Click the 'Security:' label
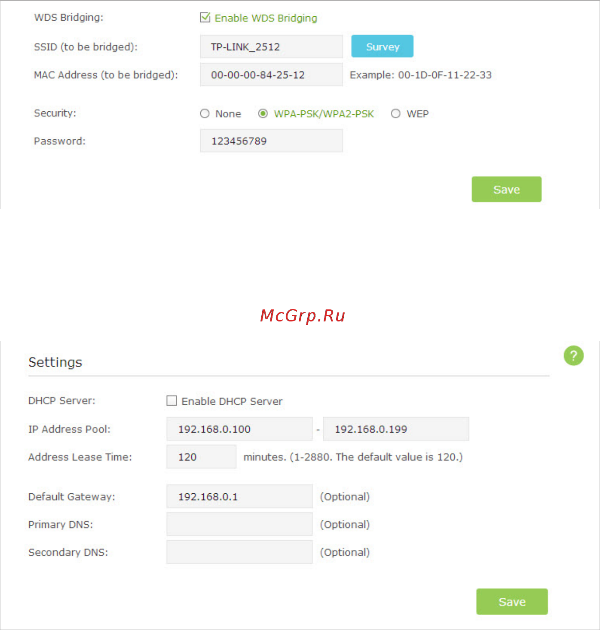600x630 pixels. [55, 113]
